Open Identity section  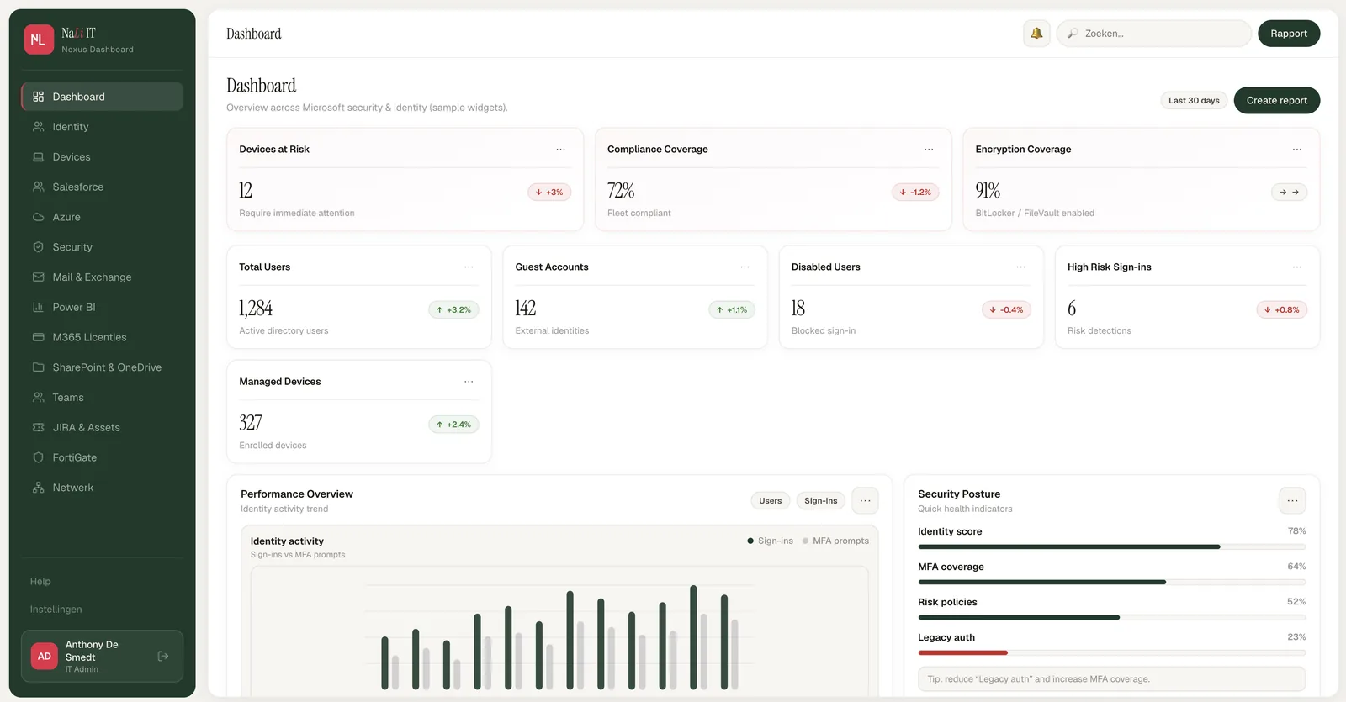tap(102, 127)
